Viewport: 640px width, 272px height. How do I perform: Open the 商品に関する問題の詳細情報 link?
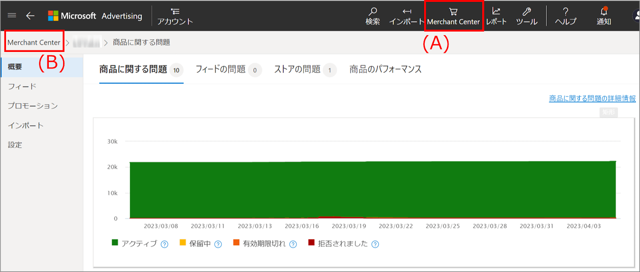pyautogui.click(x=592, y=98)
